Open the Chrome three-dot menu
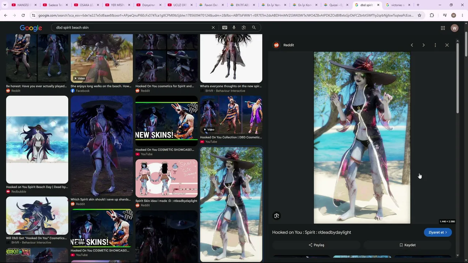 [x=463, y=15]
